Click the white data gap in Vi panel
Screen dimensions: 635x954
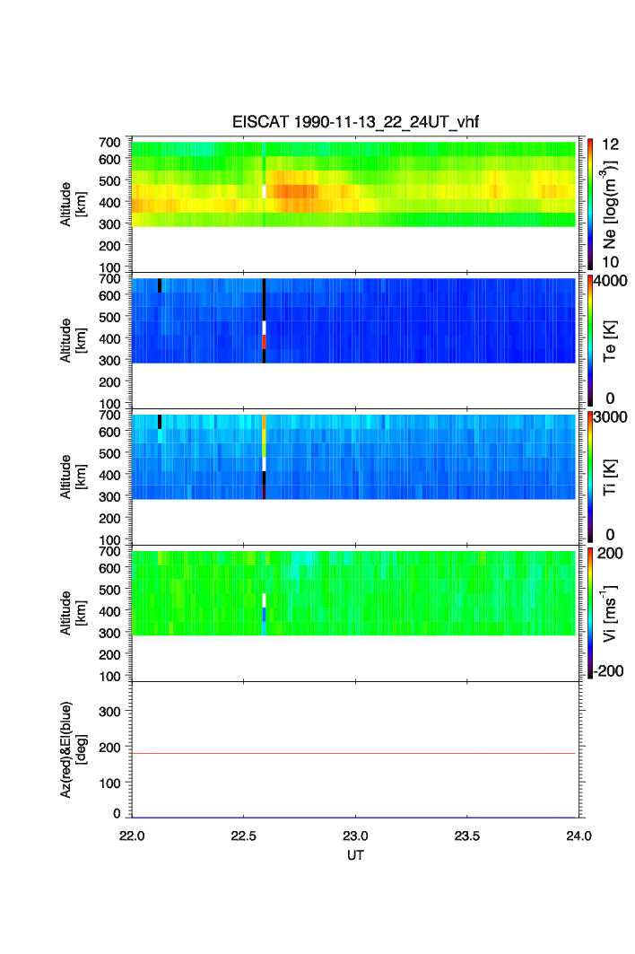coord(264,600)
